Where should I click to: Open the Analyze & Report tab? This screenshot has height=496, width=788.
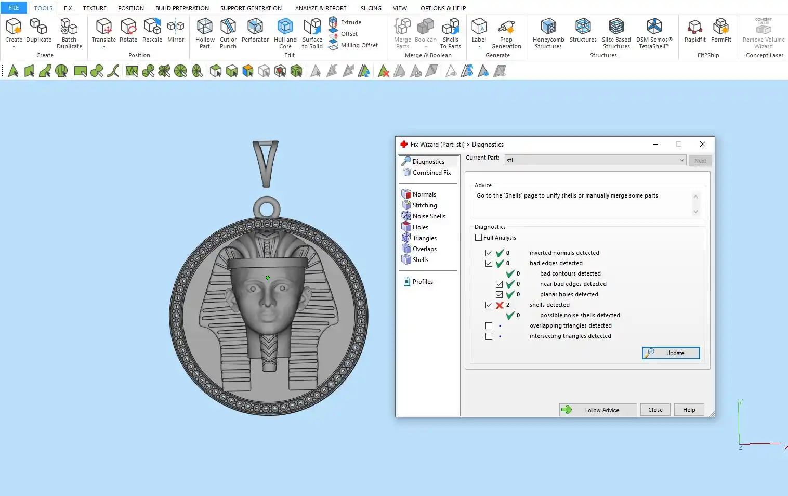pos(320,8)
